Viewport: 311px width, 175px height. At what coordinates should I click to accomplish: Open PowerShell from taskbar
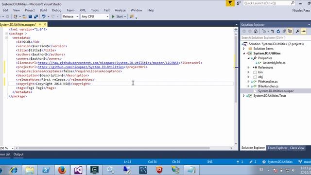point(46,170)
